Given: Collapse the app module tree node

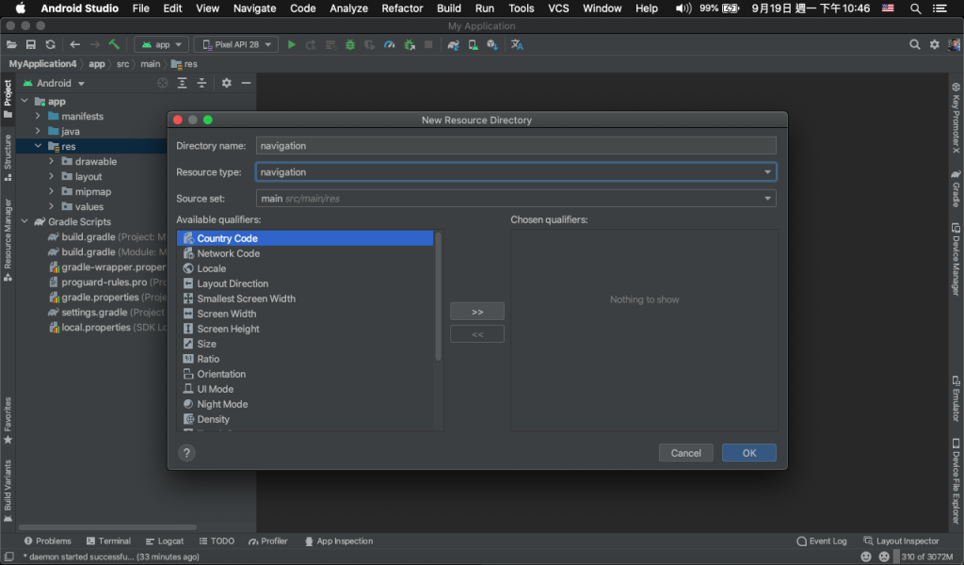Looking at the screenshot, I should (x=24, y=101).
